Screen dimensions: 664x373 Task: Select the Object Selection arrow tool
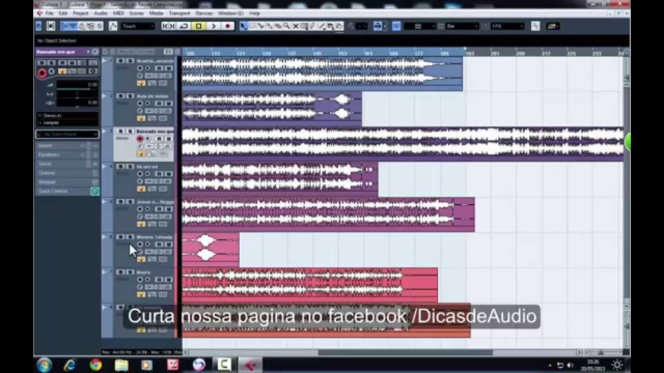(x=243, y=26)
